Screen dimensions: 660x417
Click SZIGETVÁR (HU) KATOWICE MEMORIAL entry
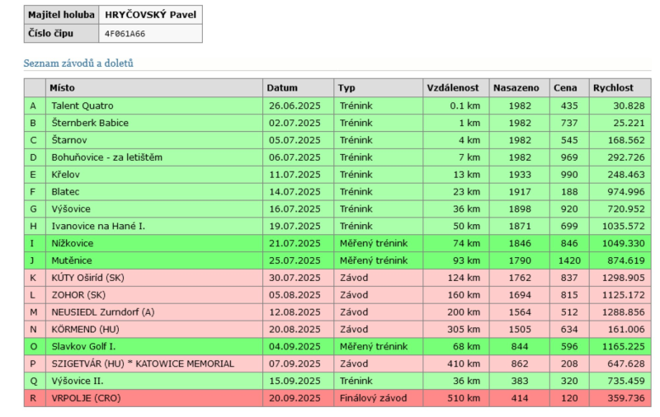tap(142, 363)
